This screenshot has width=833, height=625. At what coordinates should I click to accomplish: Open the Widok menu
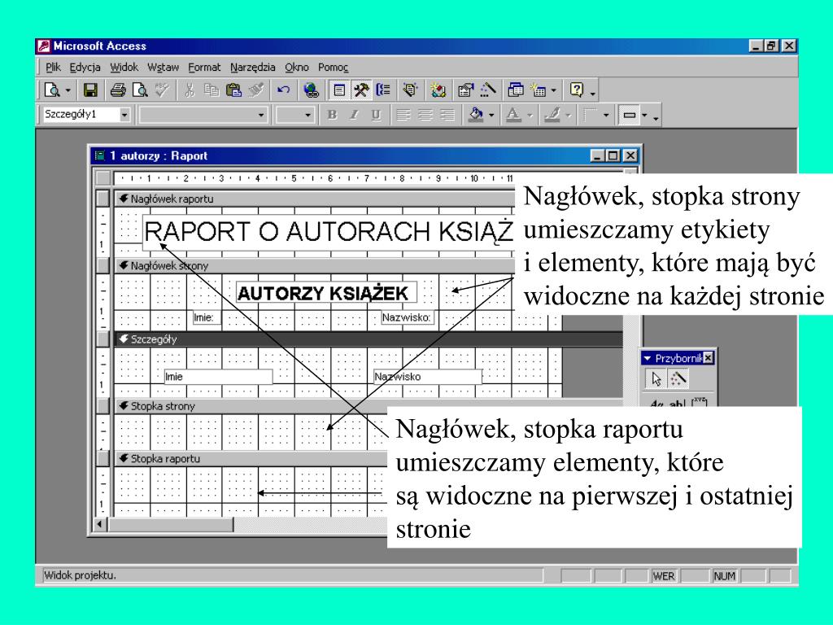(124, 67)
